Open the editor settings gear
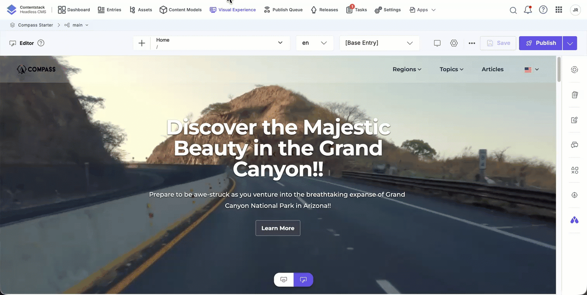587x295 pixels. pyautogui.click(x=454, y=43)
